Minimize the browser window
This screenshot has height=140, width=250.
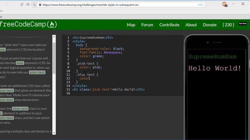[234, 4]
